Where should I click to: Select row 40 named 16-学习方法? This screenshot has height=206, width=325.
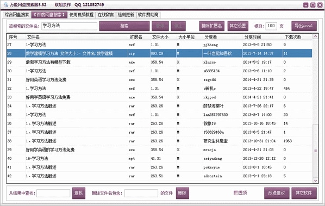[x=159, y=158]
